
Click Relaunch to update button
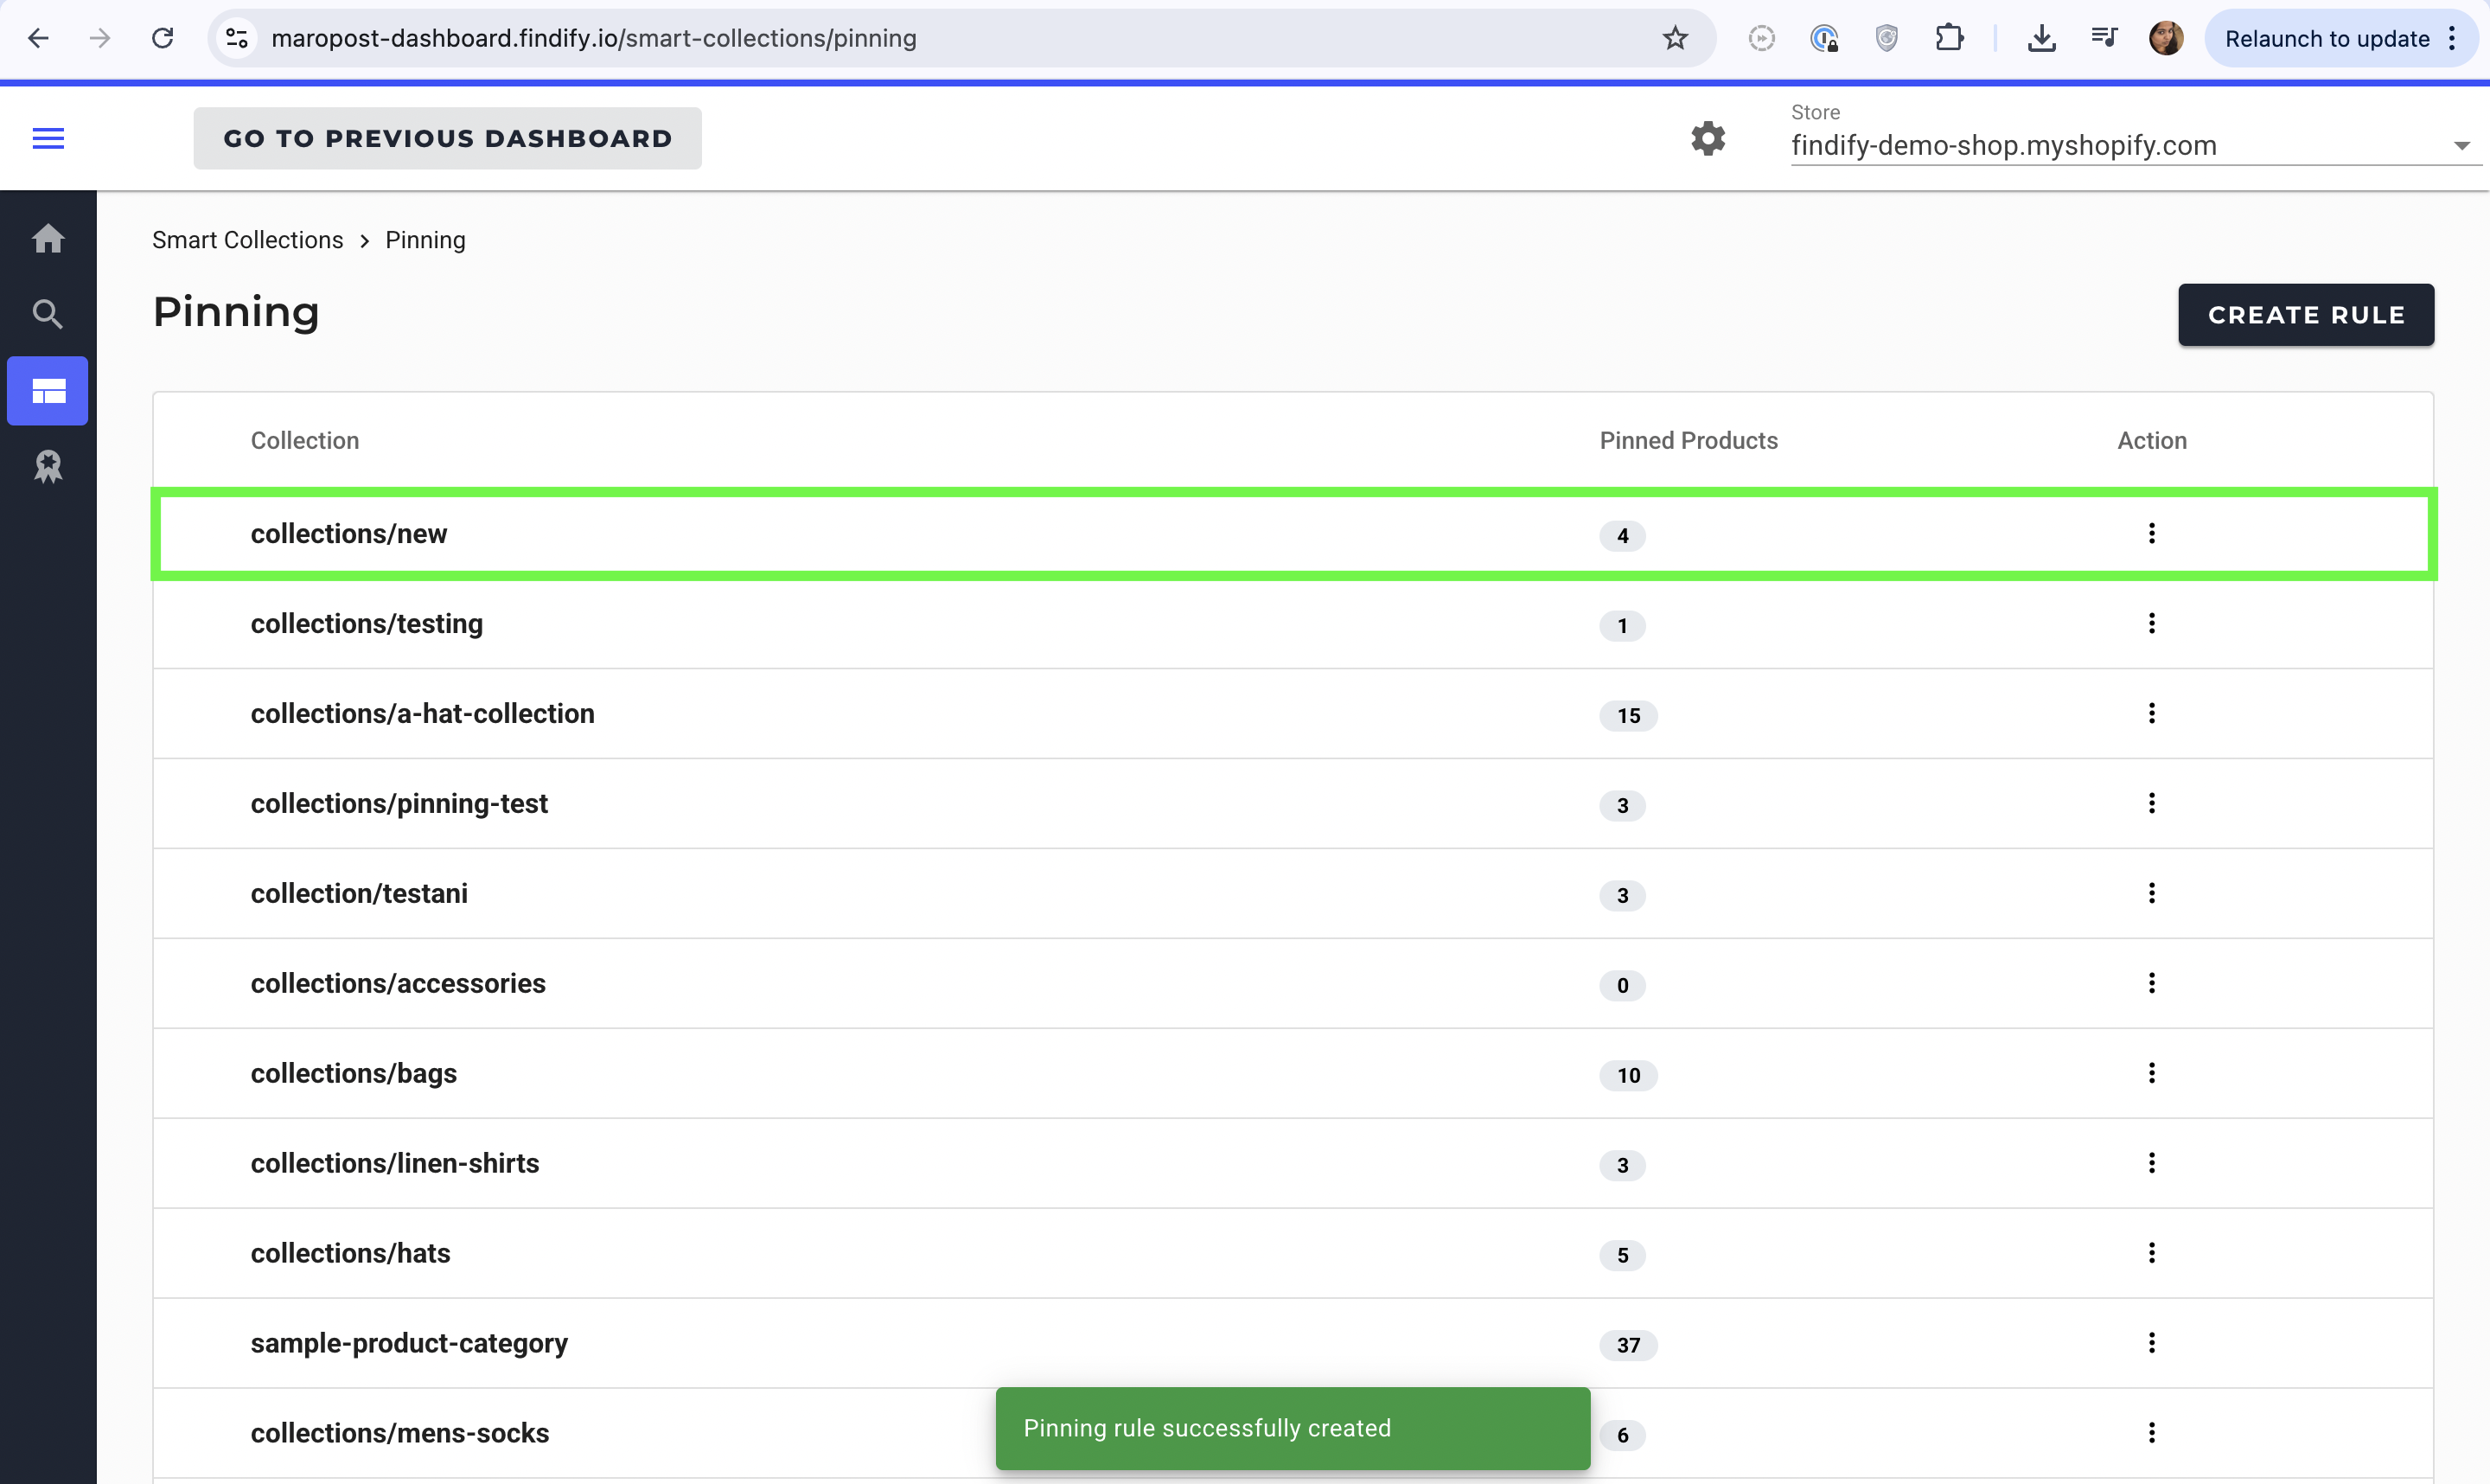2326,38
